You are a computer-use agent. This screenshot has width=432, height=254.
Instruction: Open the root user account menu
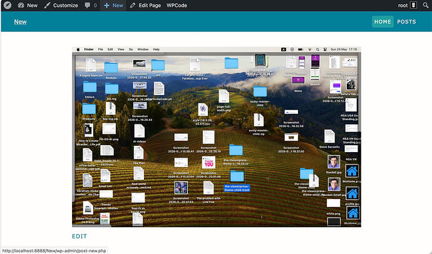click(408, 5)
